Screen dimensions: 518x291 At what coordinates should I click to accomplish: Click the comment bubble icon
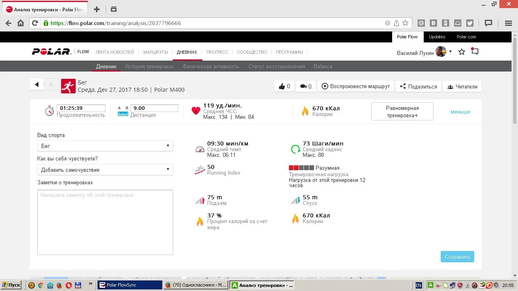[x=303, y=86]
